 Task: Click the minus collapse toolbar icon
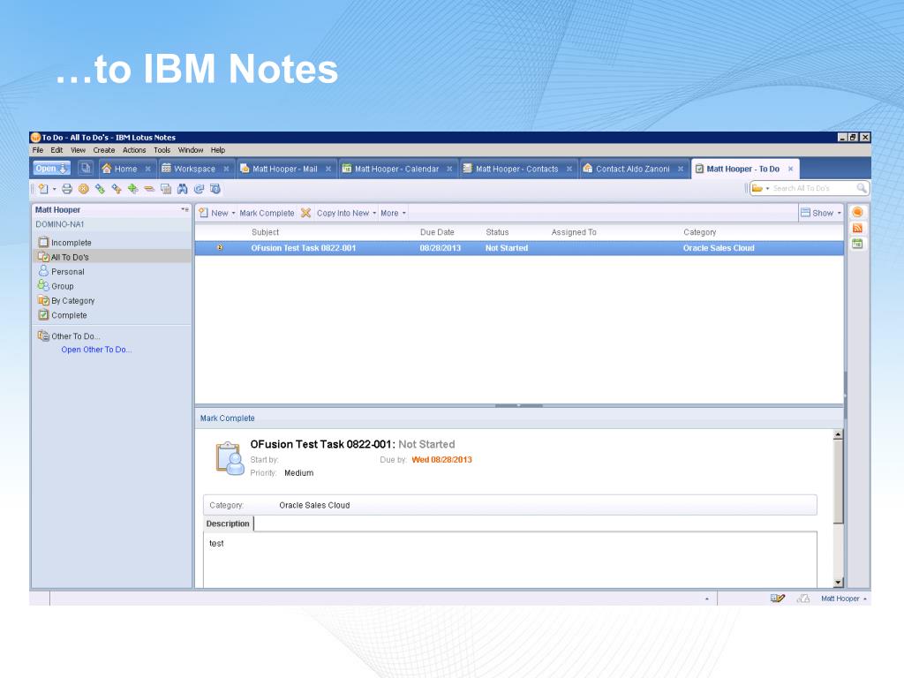tap(149, 189)
